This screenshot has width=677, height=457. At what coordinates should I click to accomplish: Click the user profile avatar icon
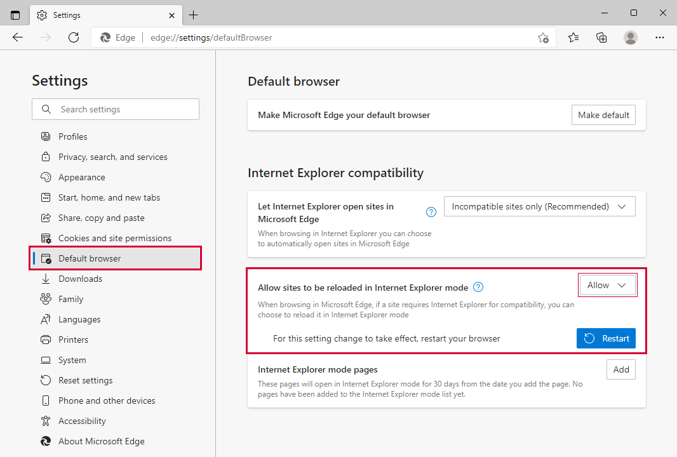coord(630,37)
